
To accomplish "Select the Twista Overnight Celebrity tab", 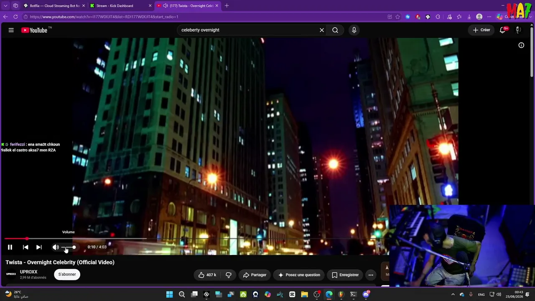I will (x=187, y=6).
